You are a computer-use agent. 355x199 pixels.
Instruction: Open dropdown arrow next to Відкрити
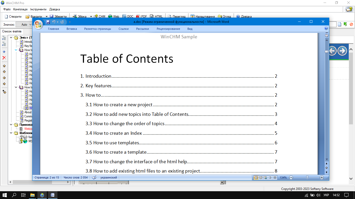47,17
